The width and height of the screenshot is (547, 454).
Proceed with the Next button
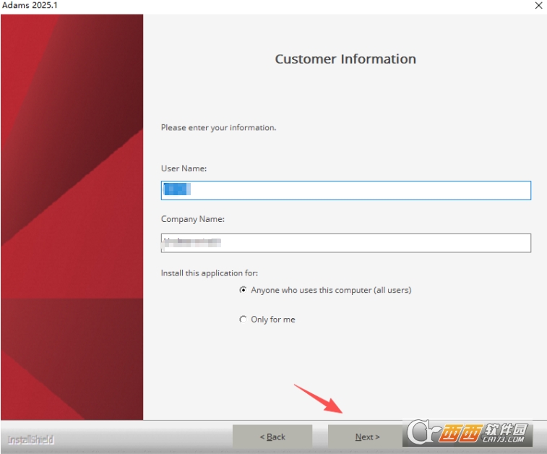point(367,437)
